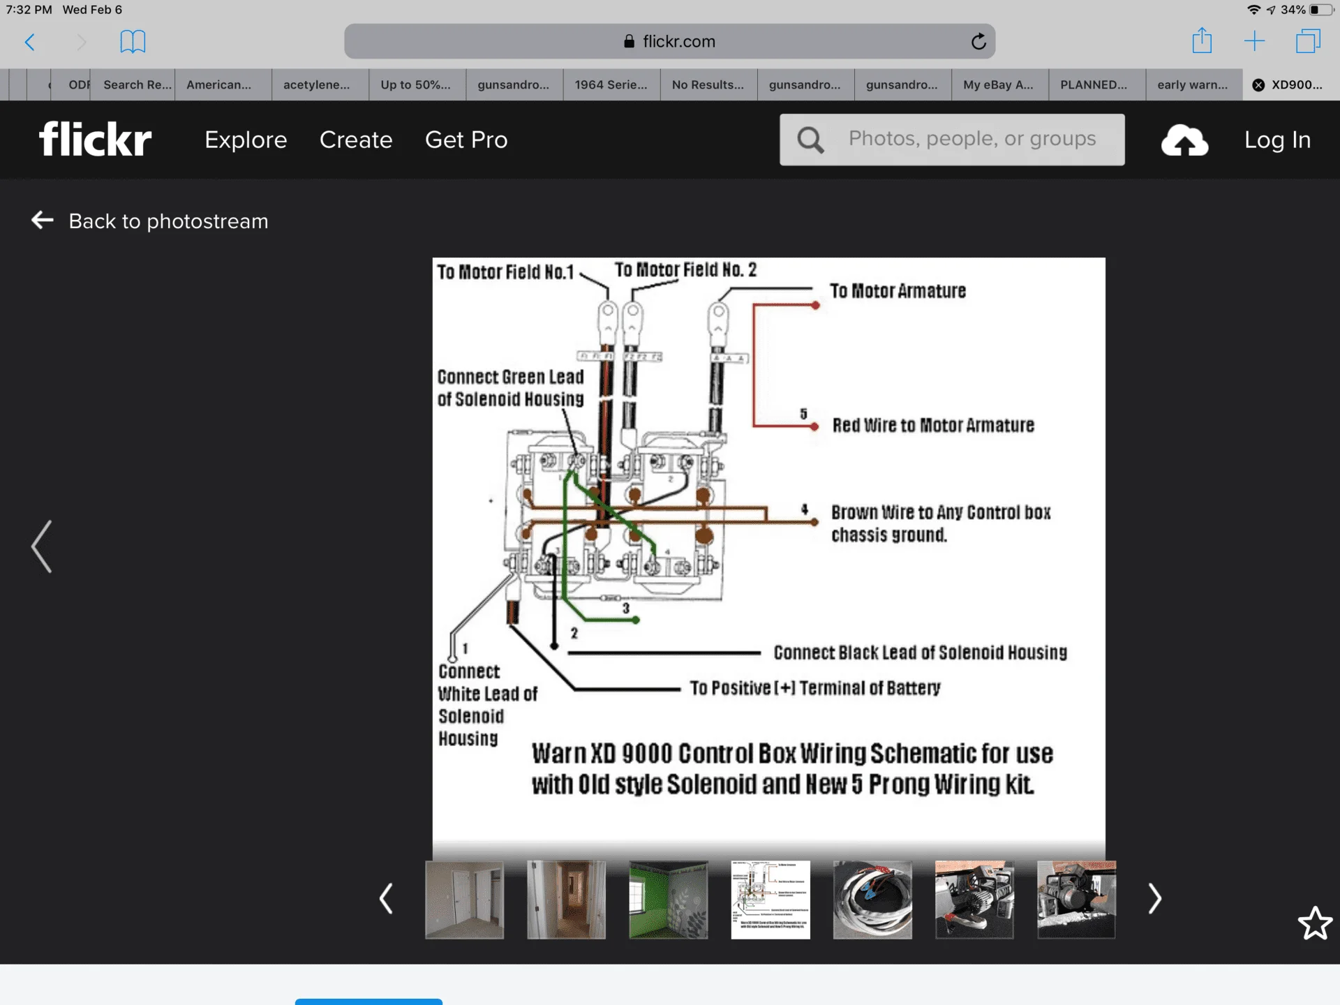Show all tabs overview icon
Image resolution: width=1340 pixels, height=1005 pixels.
pos(1308,41)
